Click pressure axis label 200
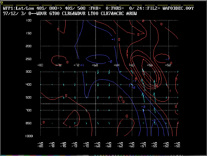Viewport: 207px width, 156px height. 28,46
